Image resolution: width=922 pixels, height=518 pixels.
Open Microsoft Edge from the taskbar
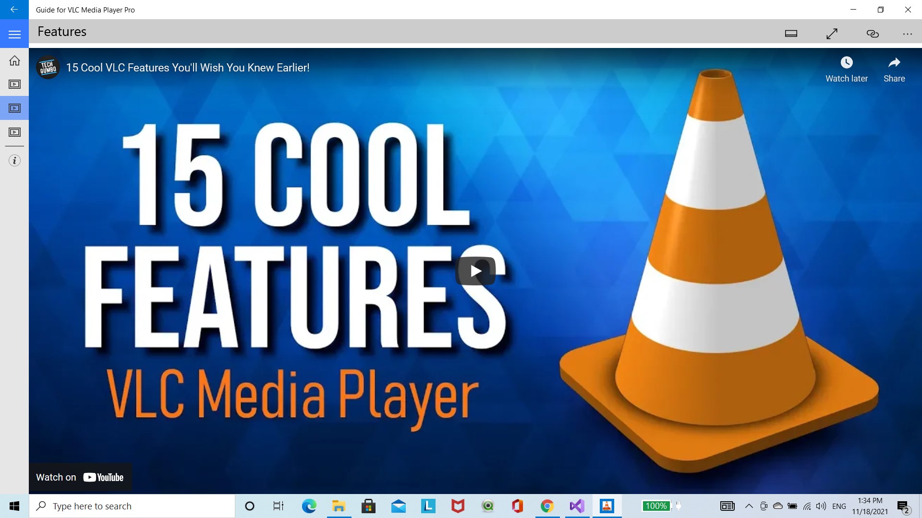point(309,506)
